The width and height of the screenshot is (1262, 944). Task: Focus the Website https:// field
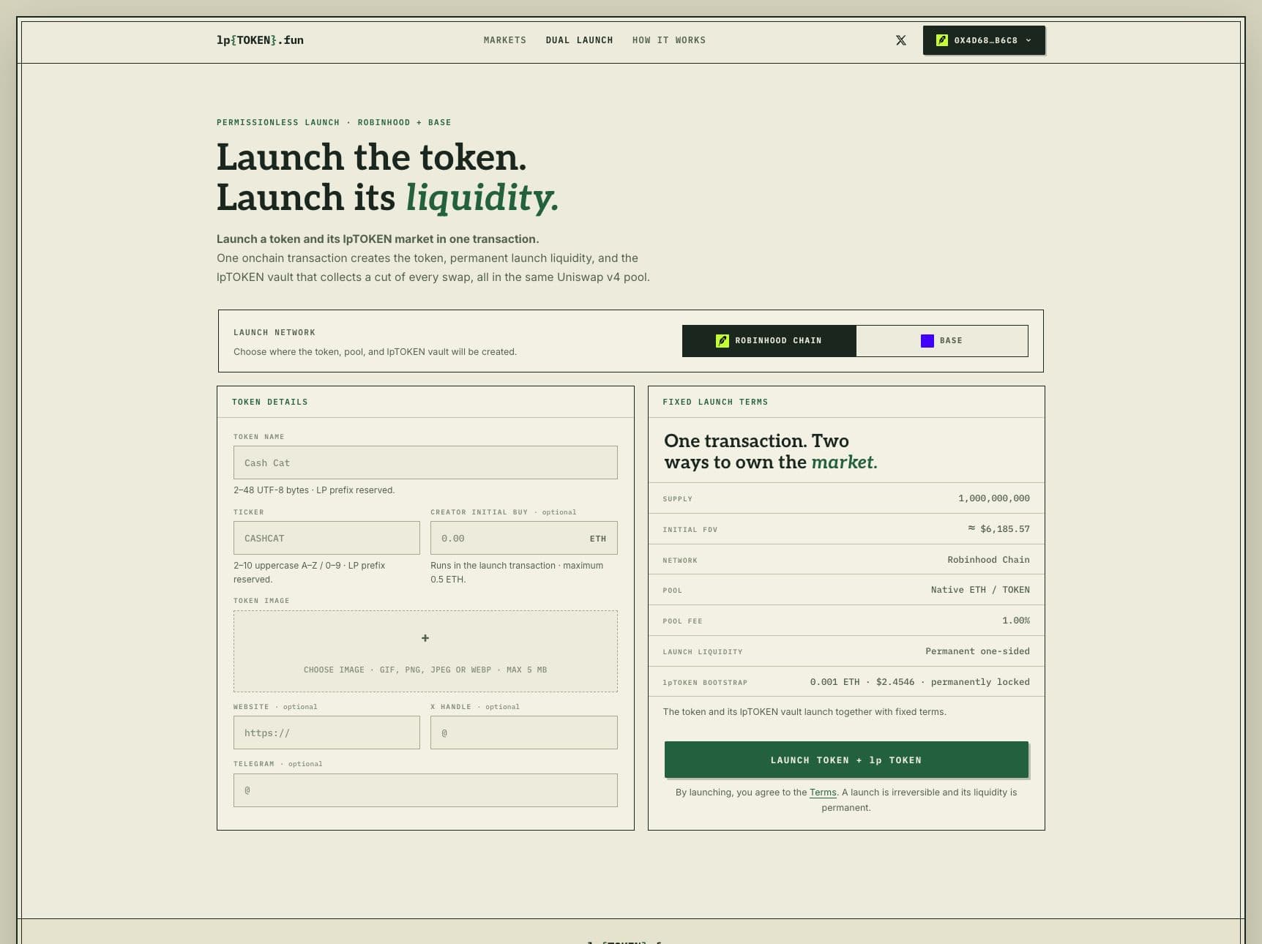[x=326, y=733]
